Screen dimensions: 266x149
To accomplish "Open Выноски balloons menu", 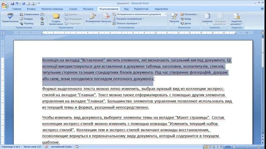I will [106, 19].
